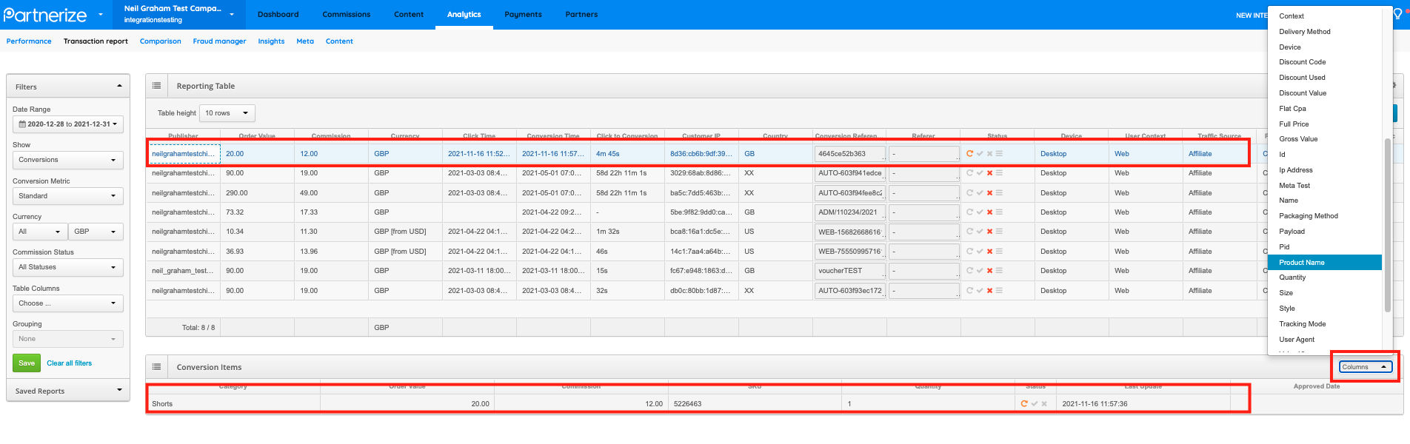Click approve checkmark for ADM/110234/2021 row
The height and width of the screenshot is (444, 1410).
pyautogui.click(x=980, y=212)
